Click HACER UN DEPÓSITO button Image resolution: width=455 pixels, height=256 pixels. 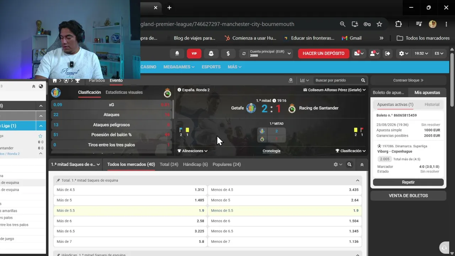[x=323, y=53]
